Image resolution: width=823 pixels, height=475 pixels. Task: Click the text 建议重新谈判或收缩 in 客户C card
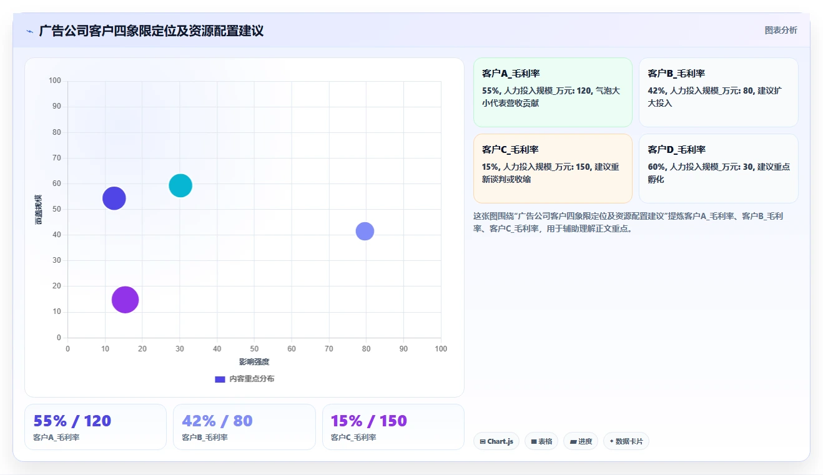click(x=551, y=173)
